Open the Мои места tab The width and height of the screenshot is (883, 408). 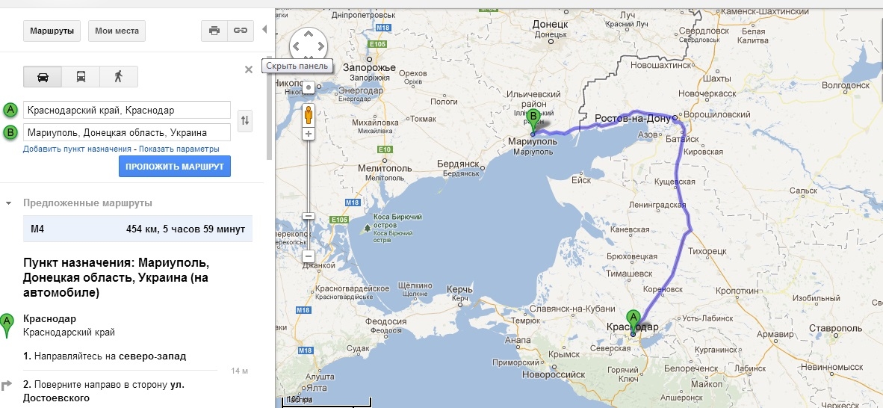(117, 31)
